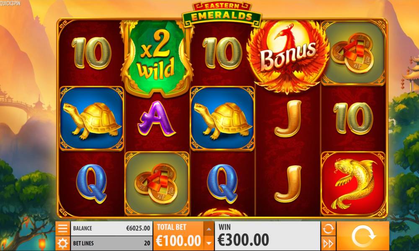
Task: Open the hamburger menu icon
Action: point(62,228)
